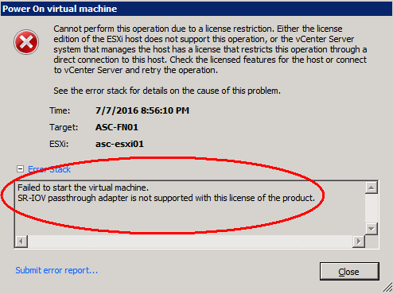This screenshot has width=393, height=294.
Task: Close the Power On dialog
Action: 349,272
